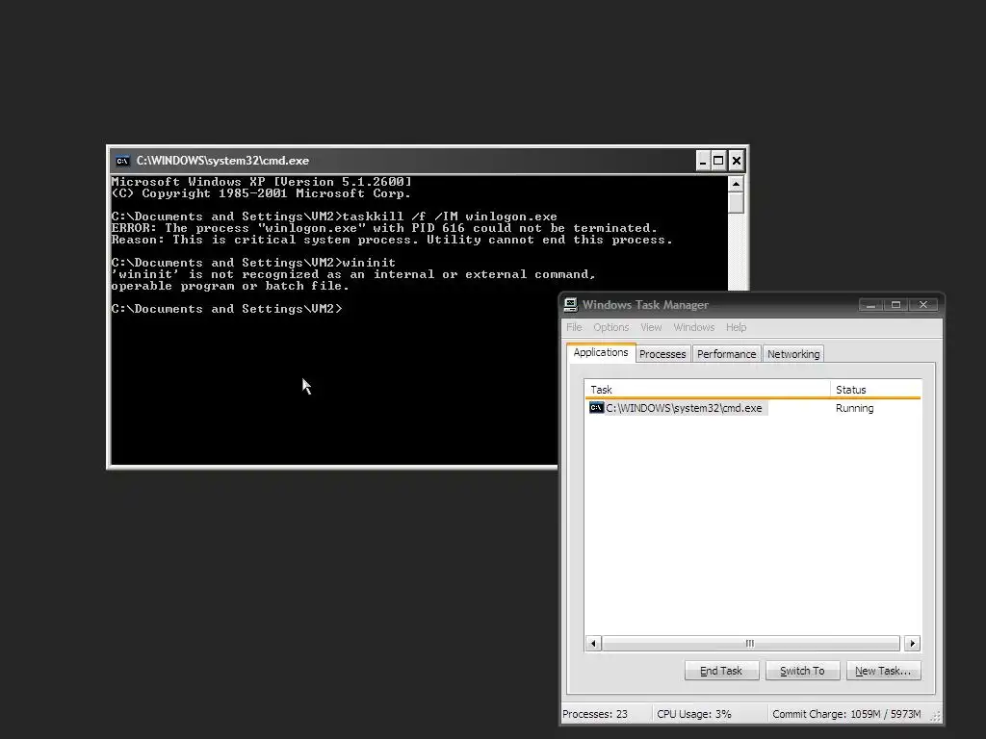Click the cmd window scroll up arrow
Viewport: 986px width, 739px height.
click(736, 184)
